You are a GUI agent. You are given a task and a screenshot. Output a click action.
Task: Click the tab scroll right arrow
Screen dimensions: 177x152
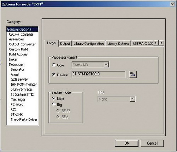(x=161, y=43)
